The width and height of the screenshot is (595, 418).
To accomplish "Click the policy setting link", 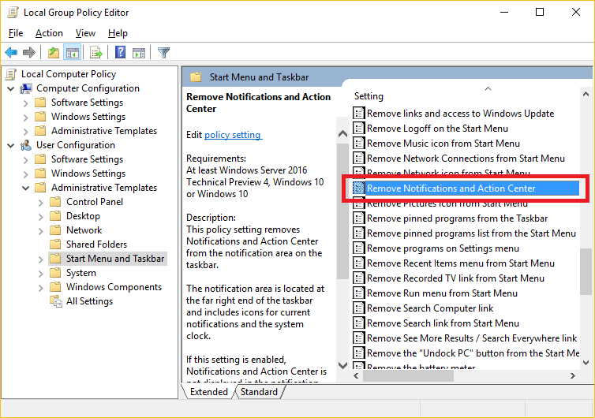I will [x=233, y=135].
